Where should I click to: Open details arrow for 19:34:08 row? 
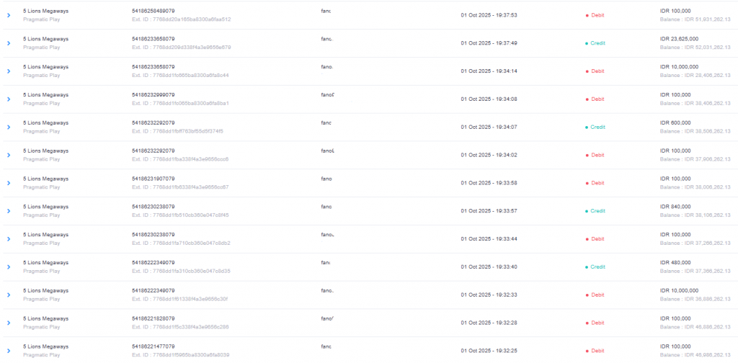pos(9,99)
